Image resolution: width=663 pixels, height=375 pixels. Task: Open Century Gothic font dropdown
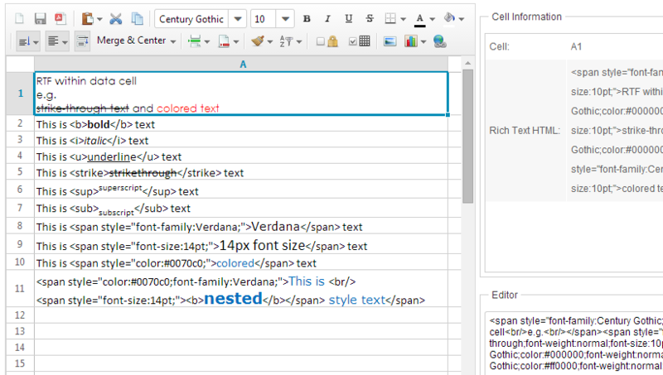click(238, 19)
